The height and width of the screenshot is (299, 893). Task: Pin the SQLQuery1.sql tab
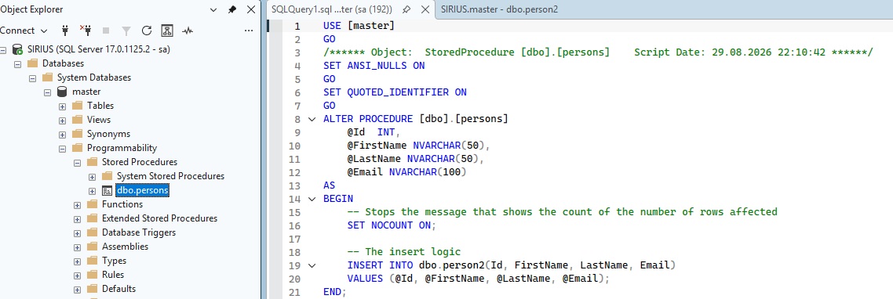tap(406, 9)
